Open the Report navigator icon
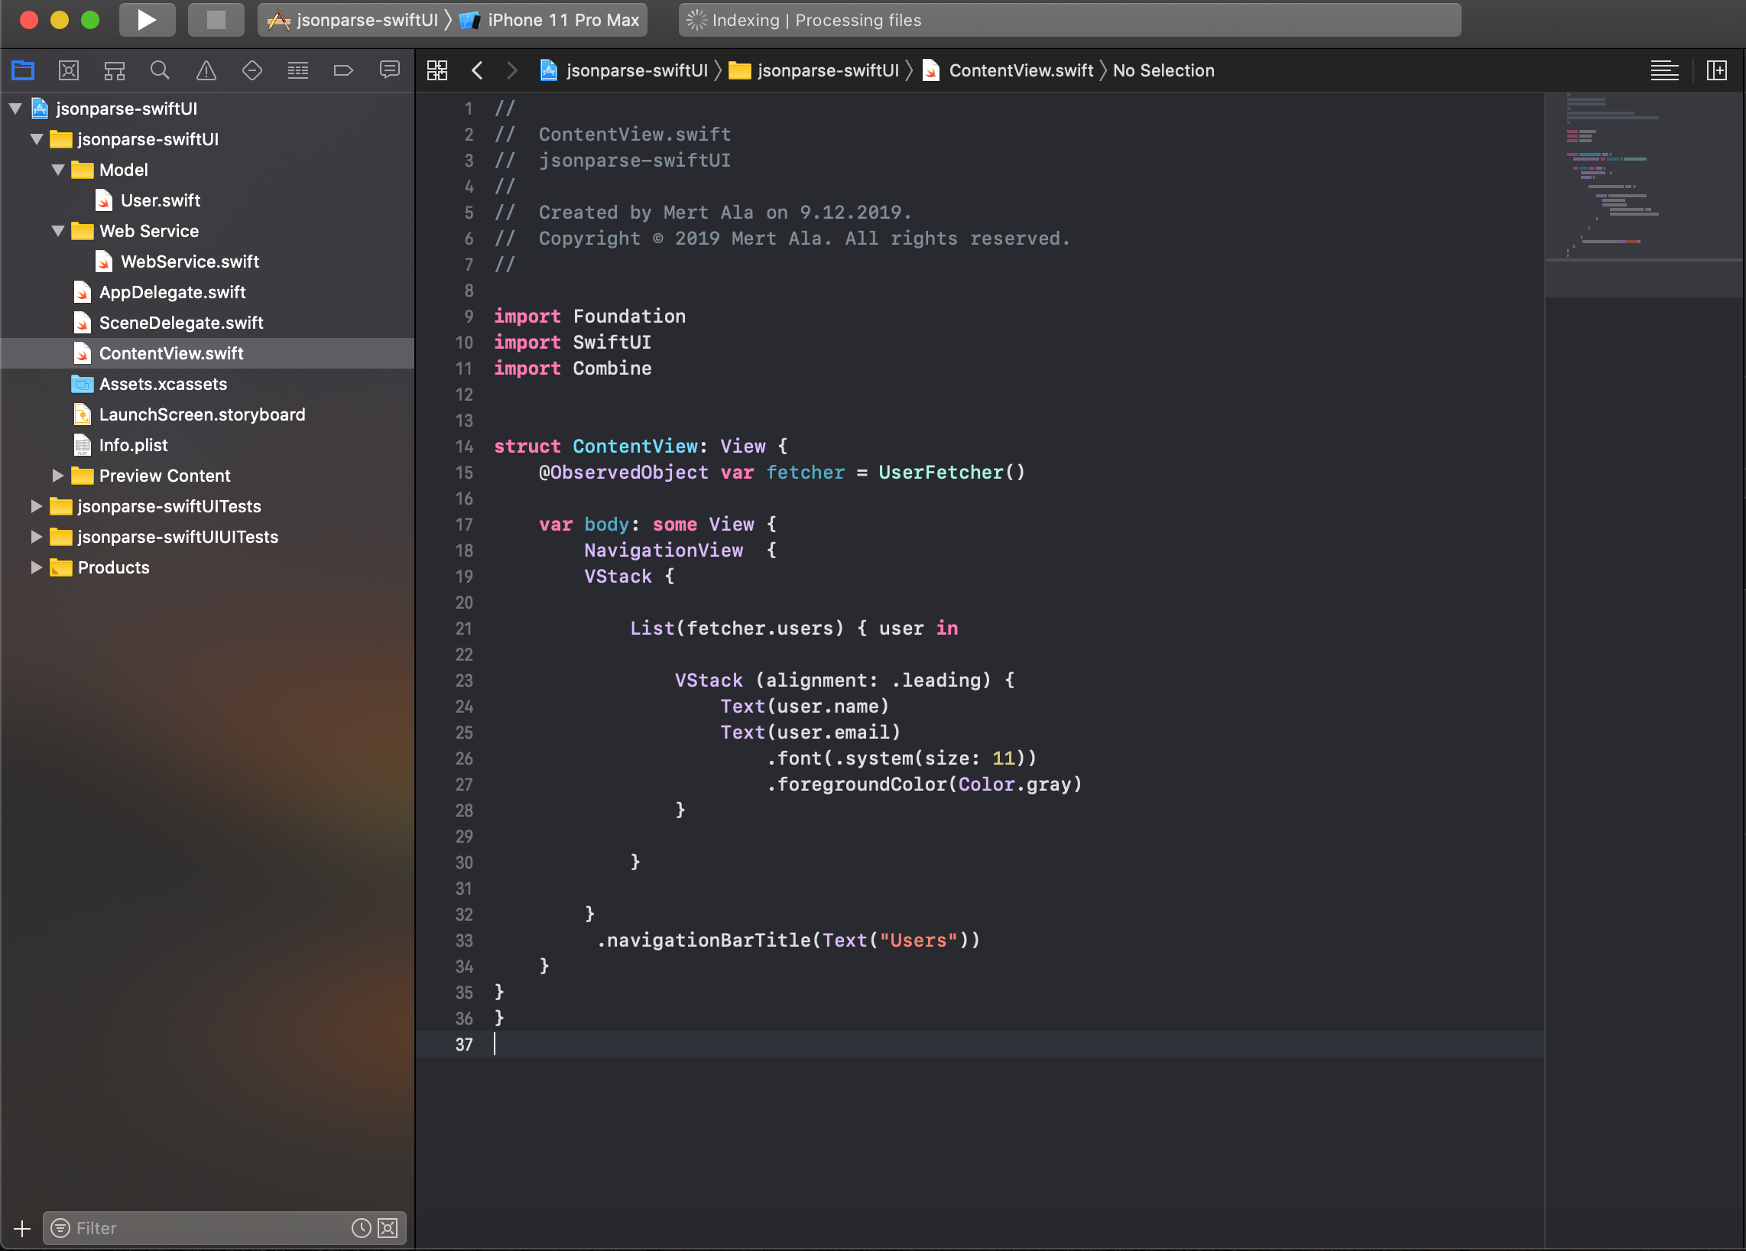 click(x=390, y=71)
